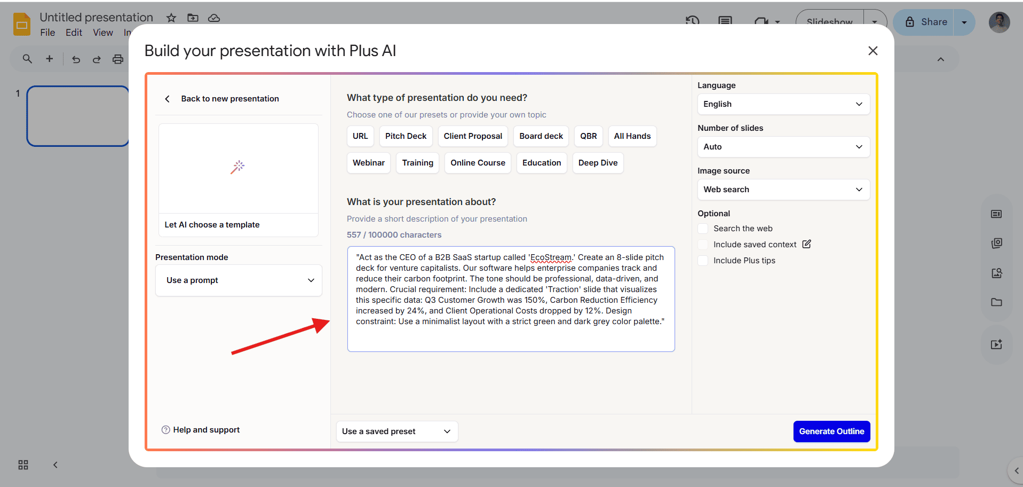This screenshot has height=487, width=1023.
Task: Select the Deep Dive preset
Action: pyautogui.click(x=598, y=163)
